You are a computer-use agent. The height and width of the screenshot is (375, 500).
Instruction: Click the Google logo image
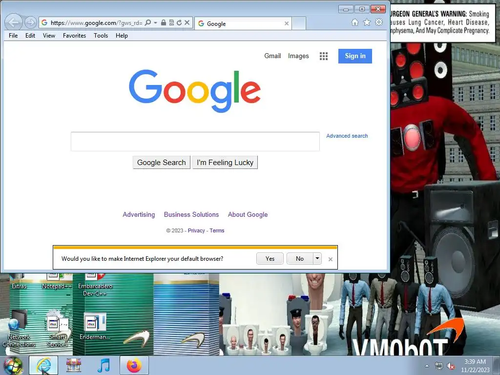pyautogui.click(x=195, y=91)
